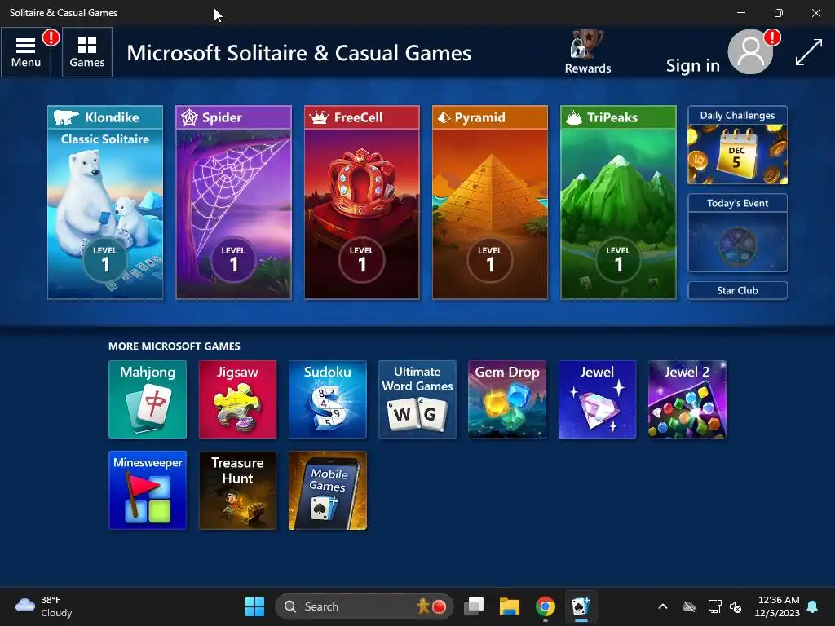Open the Rewards trophy
The image size is (835, 626).
pyautogui.click(x=588, y=52)
